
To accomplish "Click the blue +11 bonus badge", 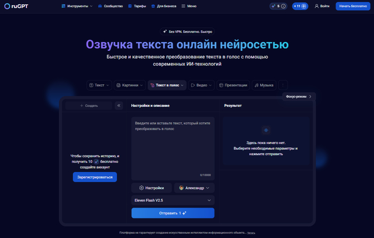I will tap(300, 6).
